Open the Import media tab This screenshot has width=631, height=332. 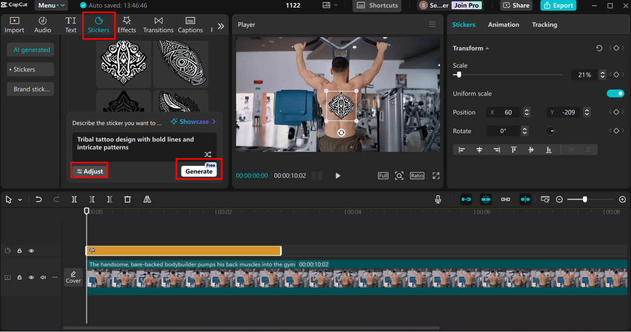tap(14, 25)
